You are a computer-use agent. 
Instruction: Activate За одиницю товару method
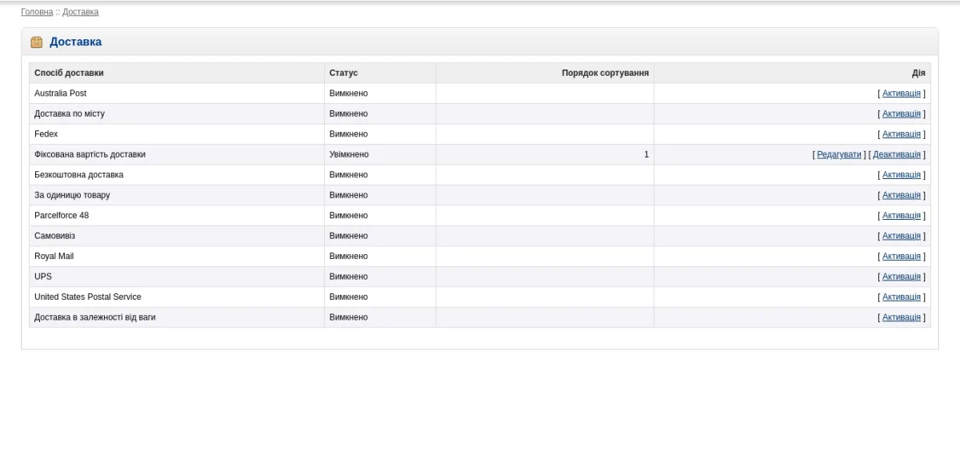(902, 195)
